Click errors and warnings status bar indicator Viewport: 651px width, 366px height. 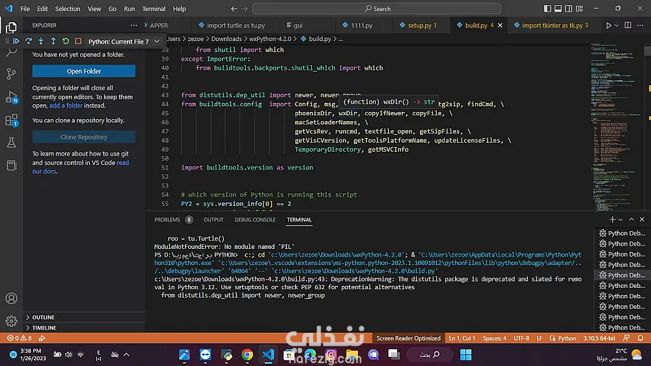pyautogui.click(x=19, y=338)
